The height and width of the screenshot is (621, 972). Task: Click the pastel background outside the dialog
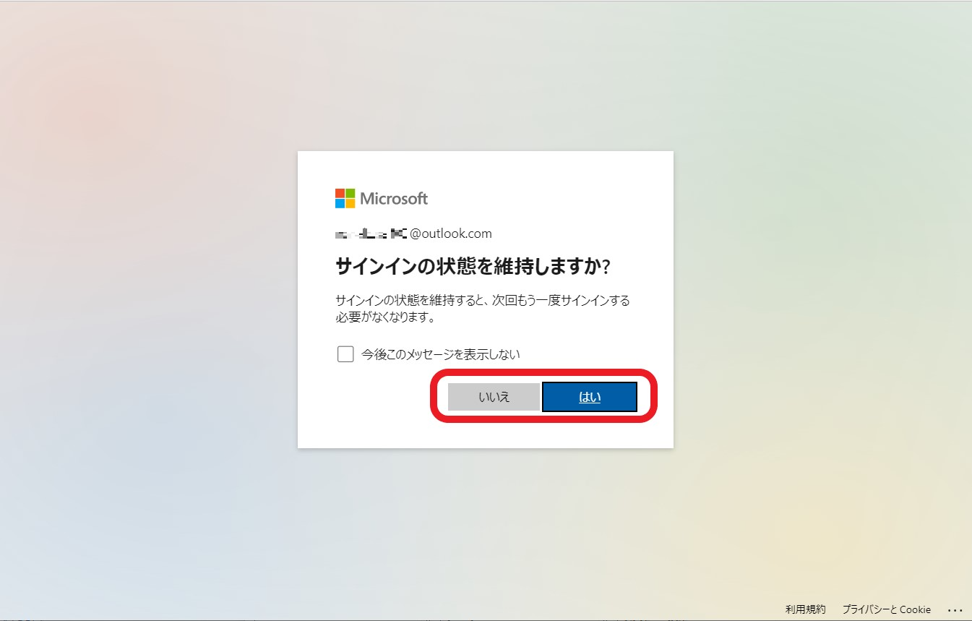[x=145, y=289]
